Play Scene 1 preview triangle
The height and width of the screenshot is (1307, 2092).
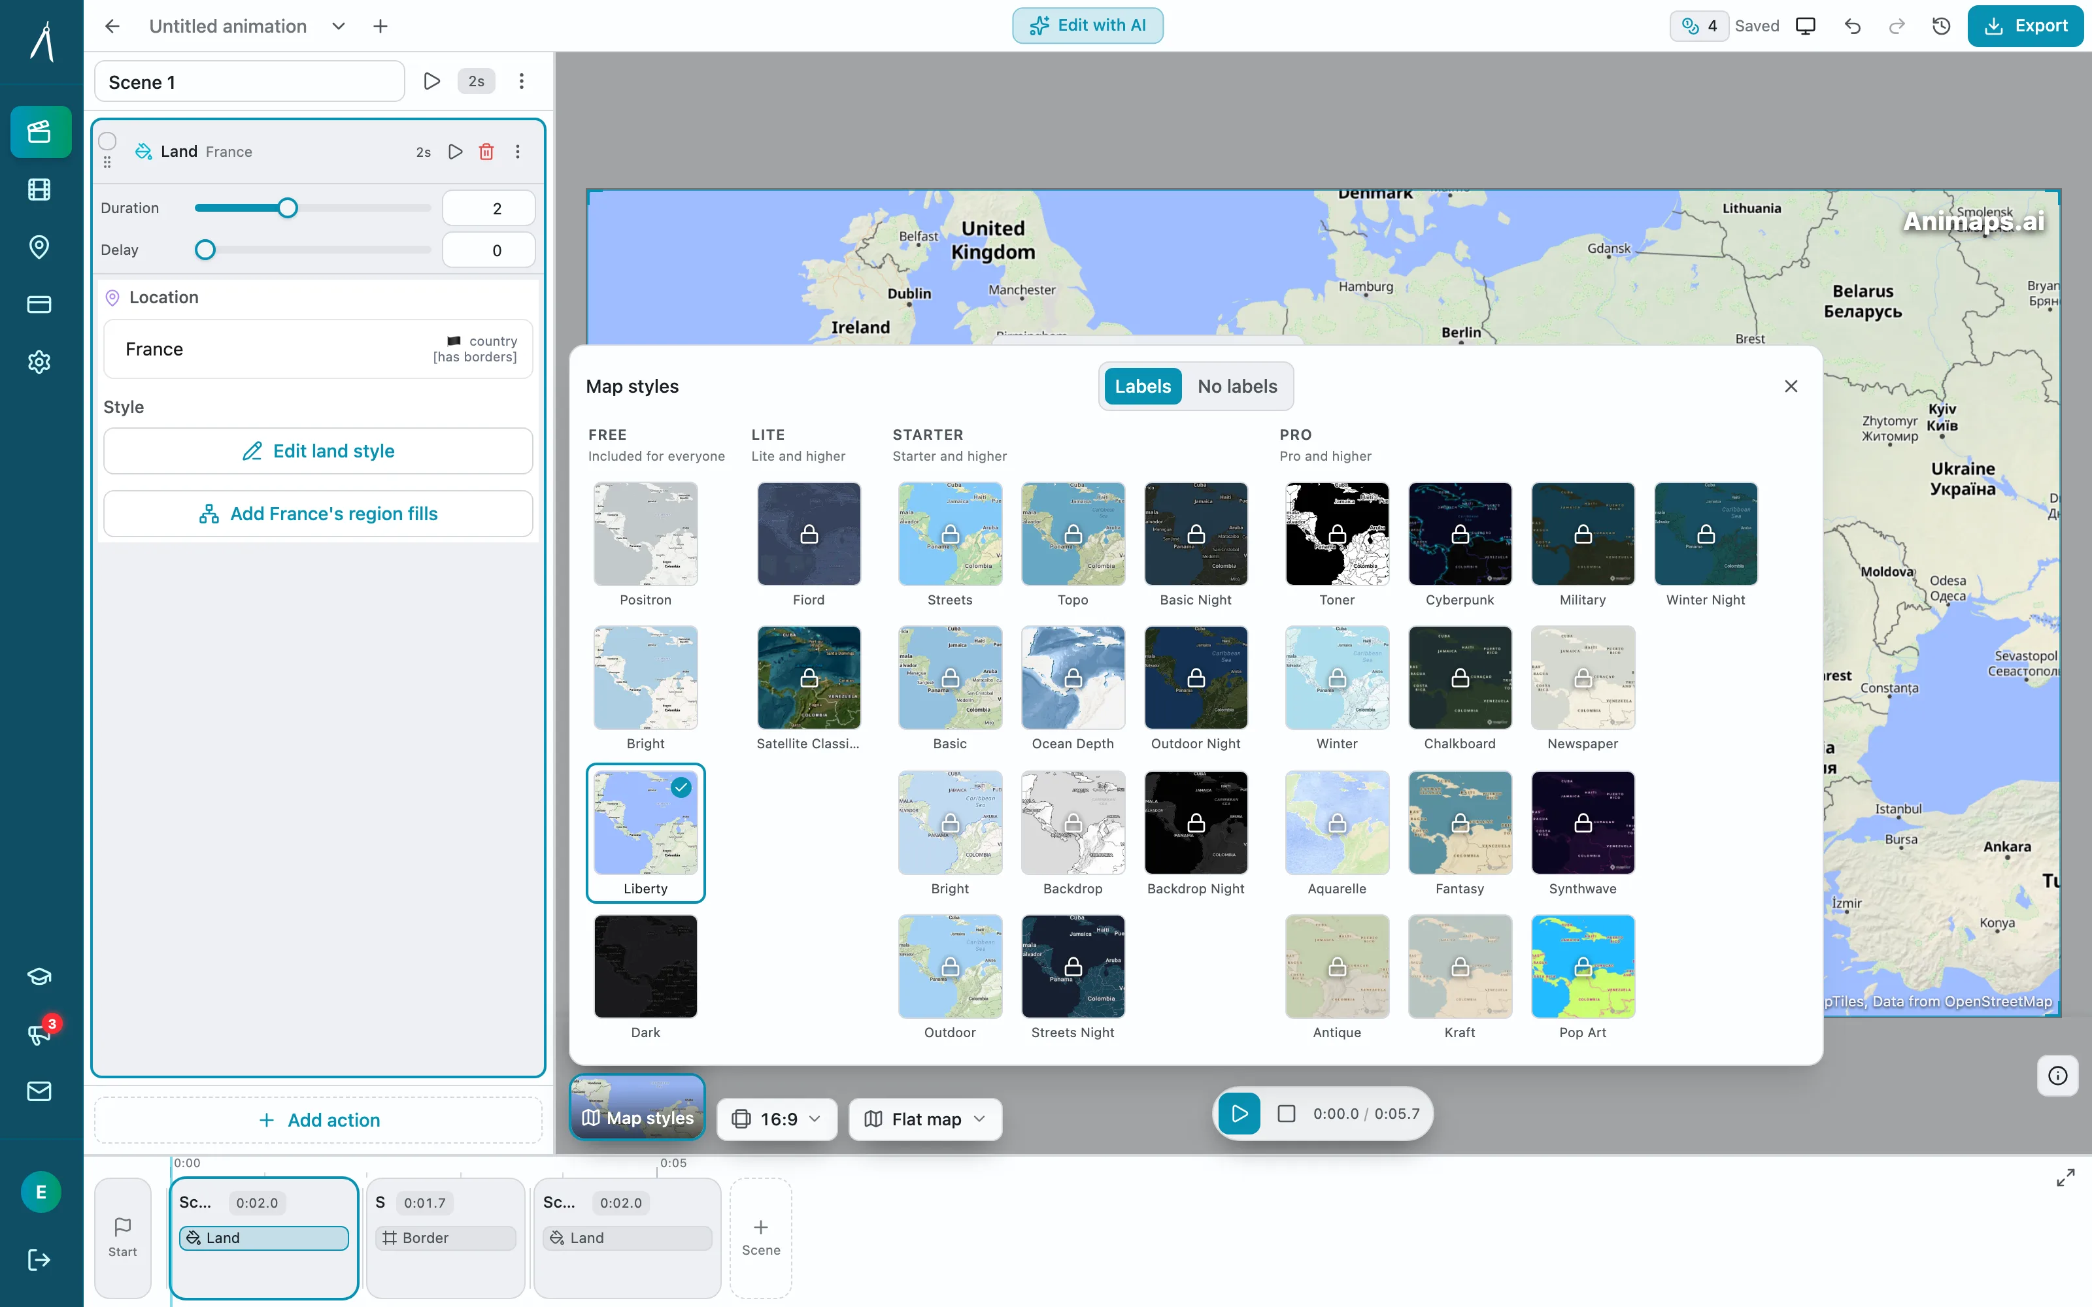tap(432, 81)
